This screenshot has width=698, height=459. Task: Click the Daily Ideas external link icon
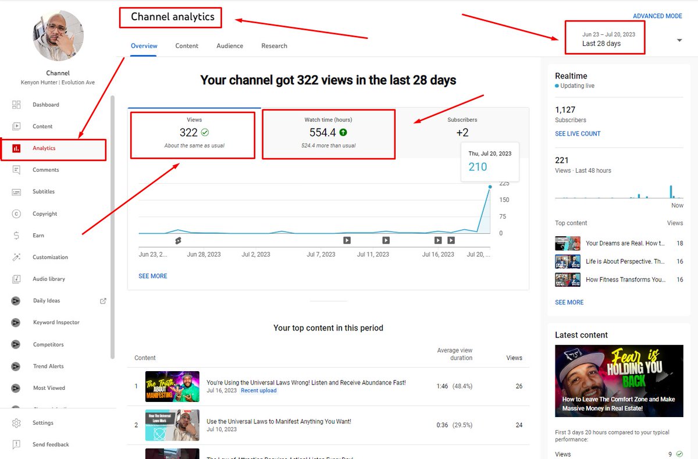[103, 301]
